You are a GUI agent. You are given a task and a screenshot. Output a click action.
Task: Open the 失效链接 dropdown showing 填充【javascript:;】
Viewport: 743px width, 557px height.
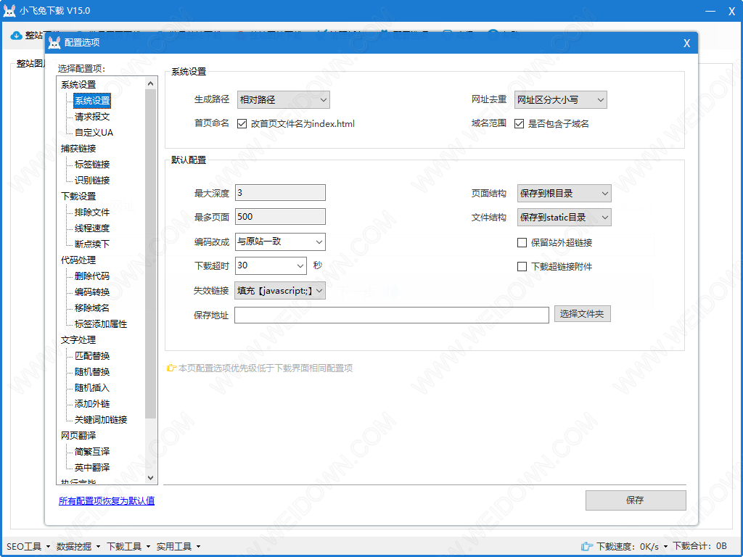(x=280, y=290)
